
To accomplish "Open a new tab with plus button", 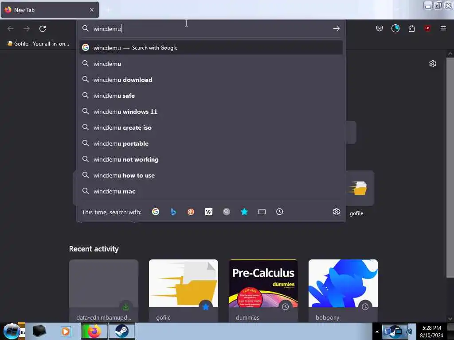I will (109, 10).
